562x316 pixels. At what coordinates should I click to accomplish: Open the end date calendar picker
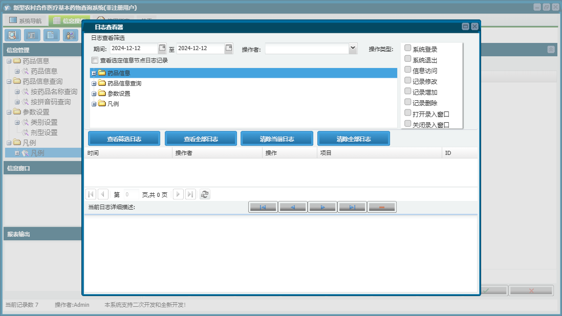tap(229, 48)
